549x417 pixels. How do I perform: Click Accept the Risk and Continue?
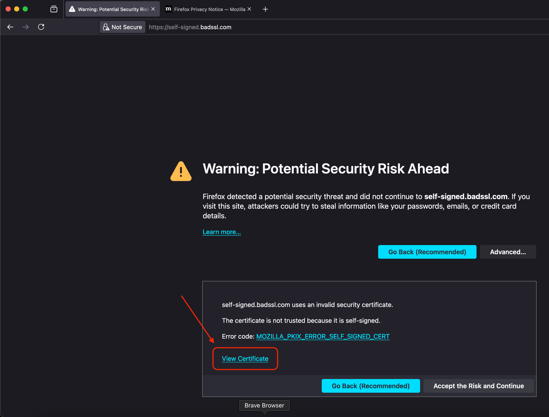pyautogui.click(x=478, y=386)
